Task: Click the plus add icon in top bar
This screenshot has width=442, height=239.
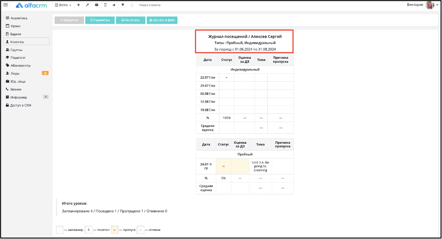Action: point(79,5)
